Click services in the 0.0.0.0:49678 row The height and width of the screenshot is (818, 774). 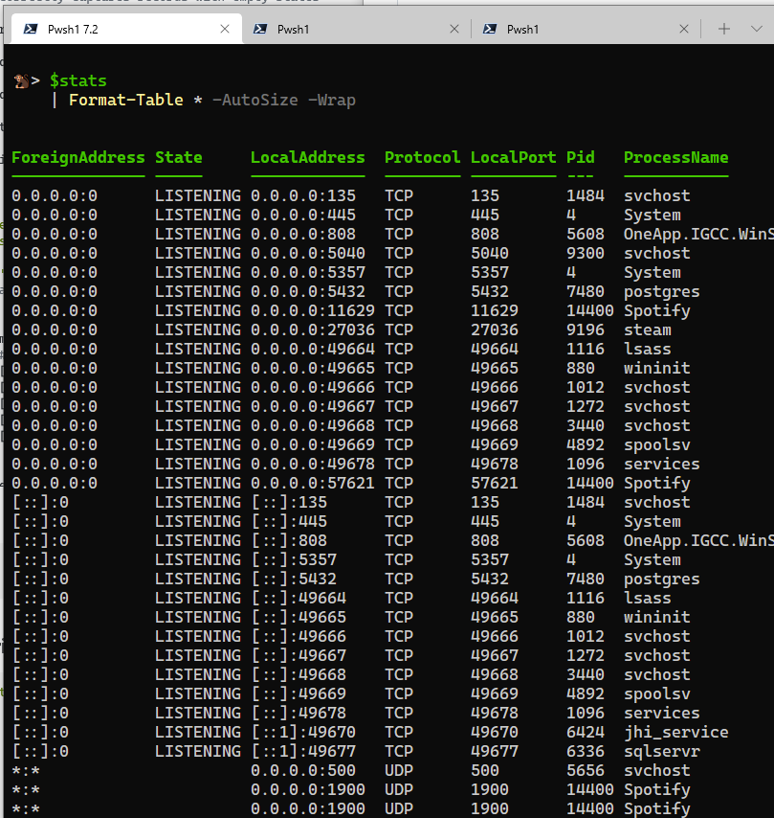coord(662,465)
